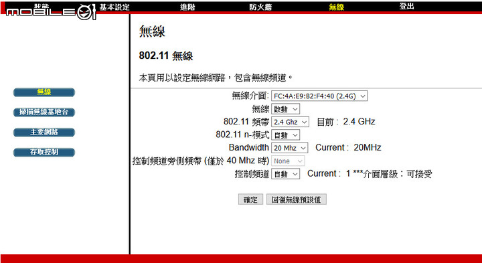Select the 無線 sidebar button

(44, 92)
